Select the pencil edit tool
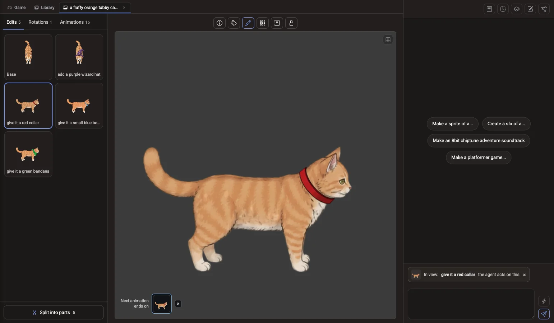Screen dimensions: 554x323 (x=248, y=23)
